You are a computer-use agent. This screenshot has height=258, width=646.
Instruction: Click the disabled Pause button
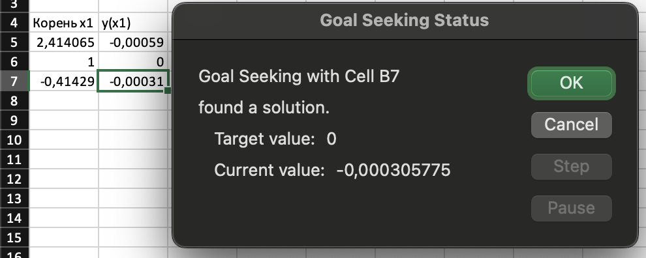click(x=572, y=208)
